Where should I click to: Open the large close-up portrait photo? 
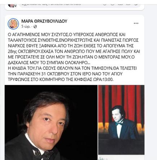click(x=51, y=122)
